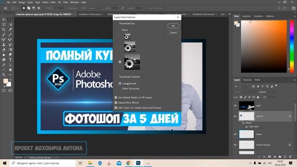Uncheck Expand New Effects
The image size is (297, 167).
tap(116, 103)
